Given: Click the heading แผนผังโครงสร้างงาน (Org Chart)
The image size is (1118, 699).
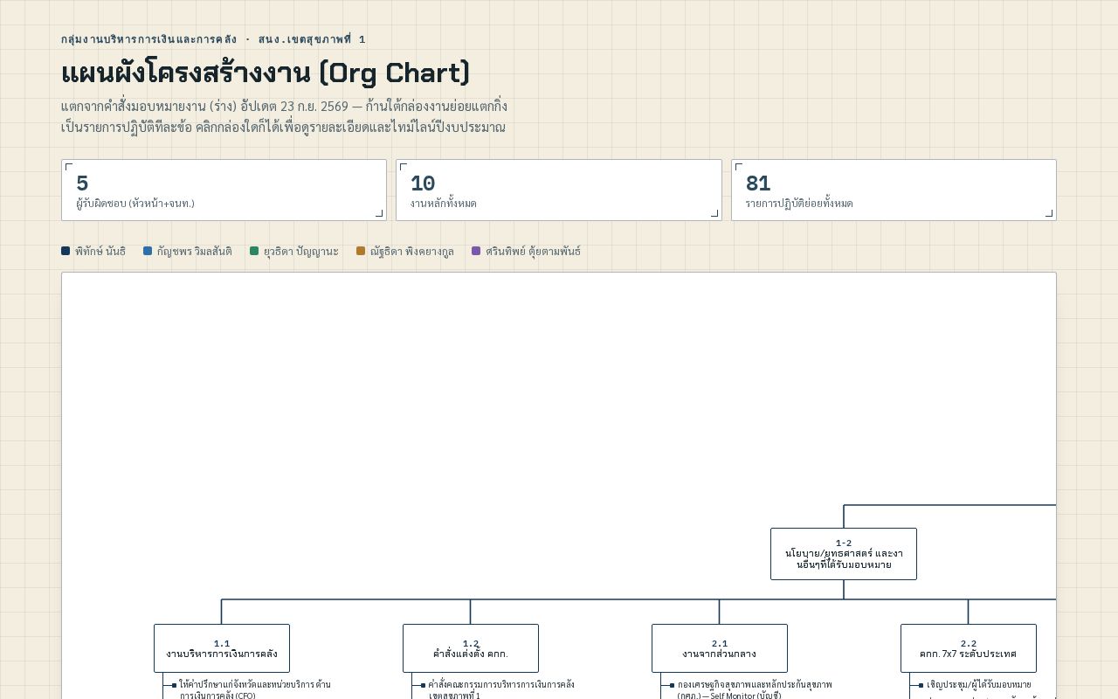Looking at the screenshot, I should [266, 73].
